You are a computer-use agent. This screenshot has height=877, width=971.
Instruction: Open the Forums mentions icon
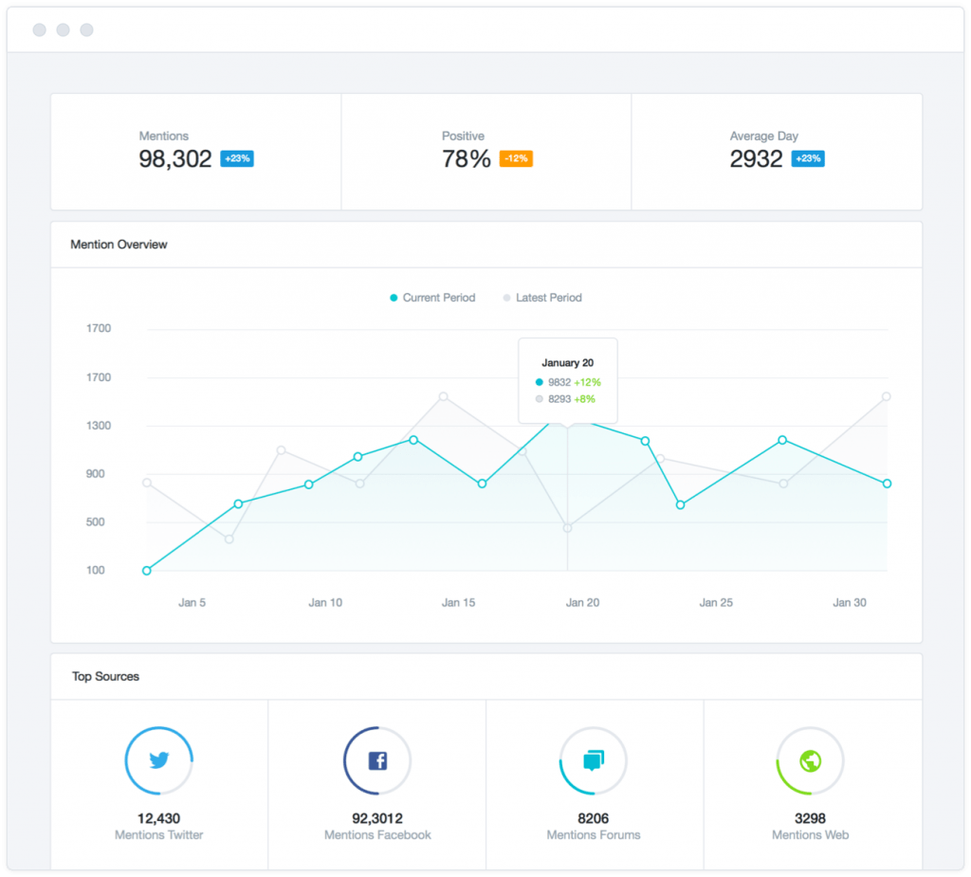point(593,760)
